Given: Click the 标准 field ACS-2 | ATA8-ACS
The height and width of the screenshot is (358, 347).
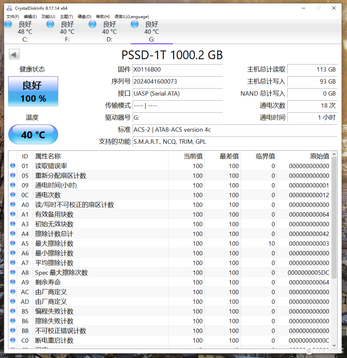Looking at the screenshot, I should [235, 130].
